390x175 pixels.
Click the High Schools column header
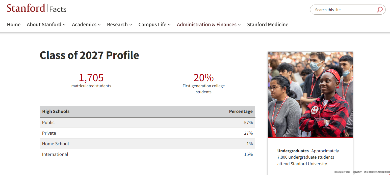tap(56, 111)
